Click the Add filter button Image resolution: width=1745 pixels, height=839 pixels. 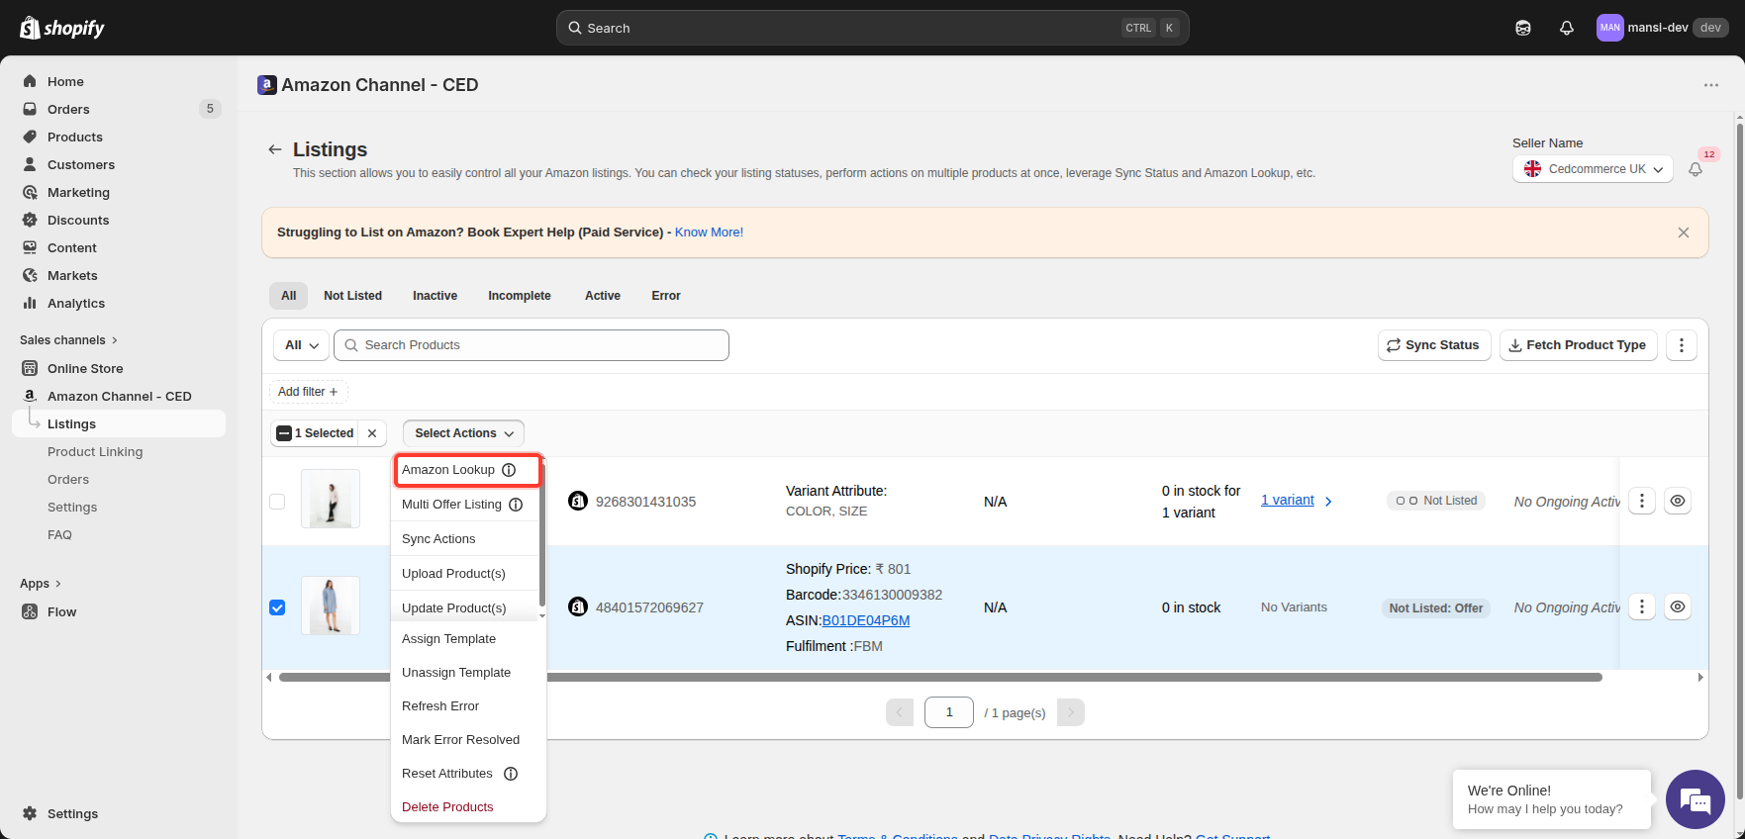pos(308,392)
